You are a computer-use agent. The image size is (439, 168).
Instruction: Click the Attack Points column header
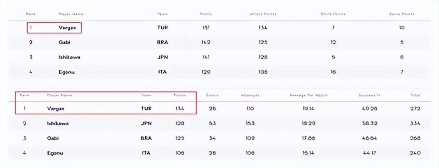click(x=263, y=14)
